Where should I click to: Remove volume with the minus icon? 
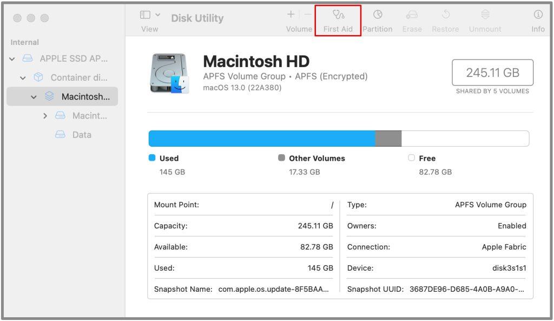click(x=308, y=15)
